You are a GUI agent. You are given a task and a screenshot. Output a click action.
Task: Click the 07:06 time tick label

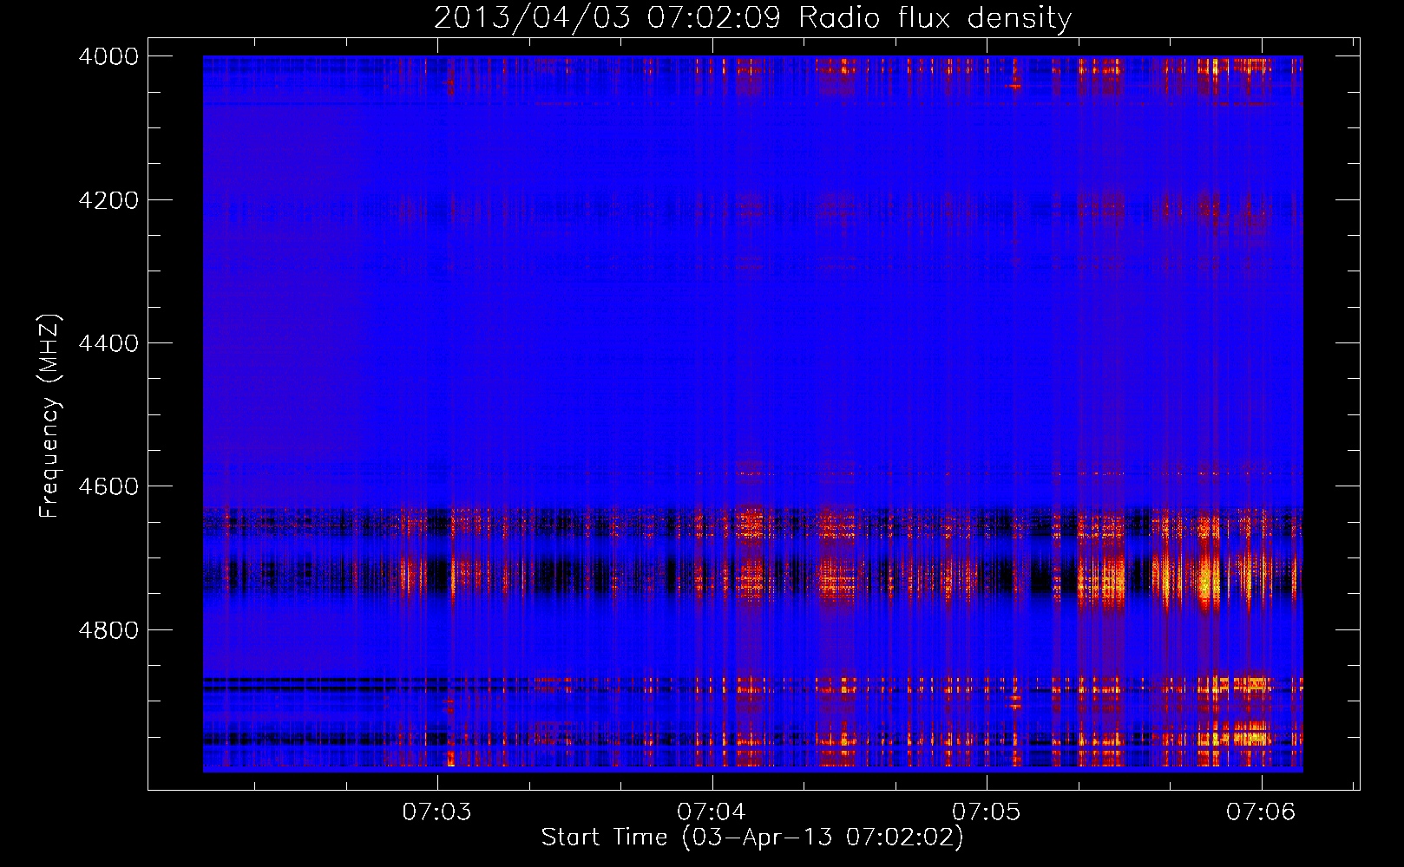pyautogui.click(x=1261, y=812)
